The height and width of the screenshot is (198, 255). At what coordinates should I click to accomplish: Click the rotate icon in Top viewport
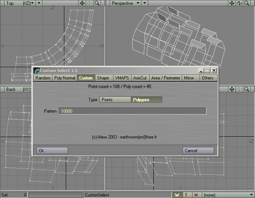(90, 3)
